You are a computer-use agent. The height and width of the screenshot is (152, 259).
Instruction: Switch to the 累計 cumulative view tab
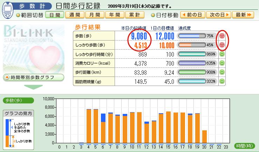tap(135, 15)
